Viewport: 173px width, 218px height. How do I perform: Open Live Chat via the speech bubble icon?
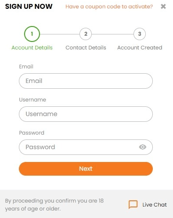[x=133, y=204]
